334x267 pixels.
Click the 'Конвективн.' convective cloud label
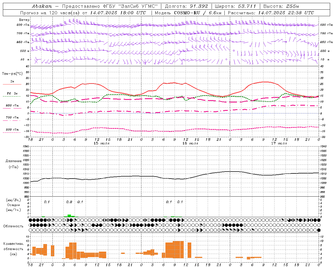[14, 244]
